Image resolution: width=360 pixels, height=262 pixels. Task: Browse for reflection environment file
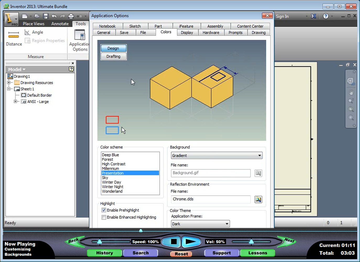(258, 199)
